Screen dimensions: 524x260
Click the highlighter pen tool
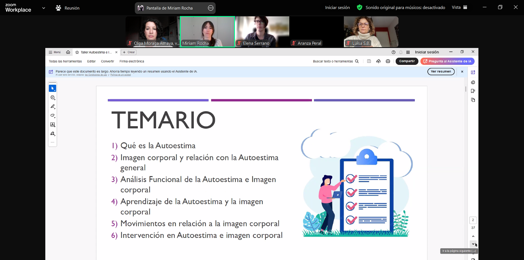(x=53, y=107)
